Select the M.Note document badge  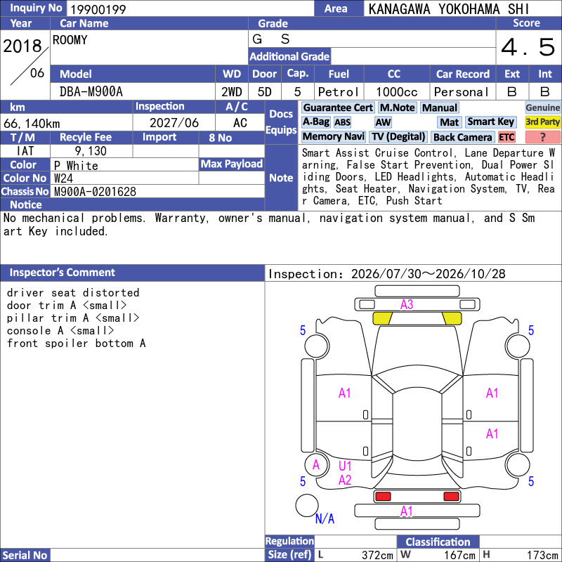[x=398, y=107]
